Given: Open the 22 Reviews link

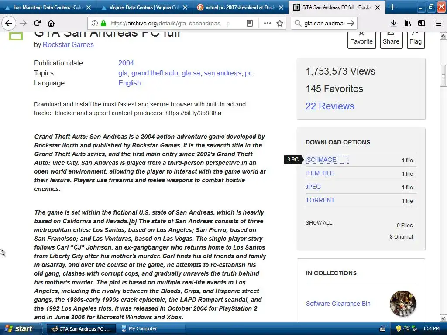Looking at the screenshot, I should tap(330, 106).
